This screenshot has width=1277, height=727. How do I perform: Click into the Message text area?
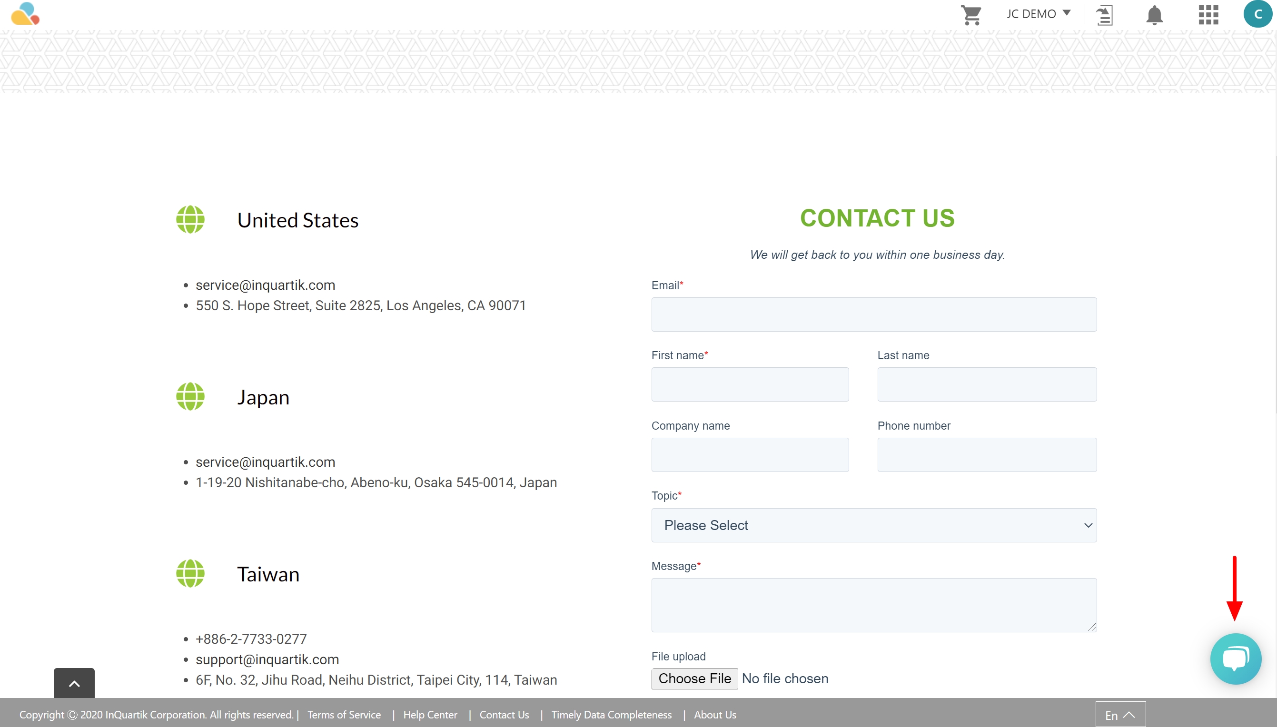point(874,605)
